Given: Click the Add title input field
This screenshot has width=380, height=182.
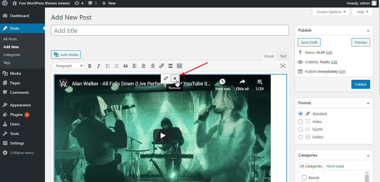Looking at the screenshot, I should click(x=170, y=31).
